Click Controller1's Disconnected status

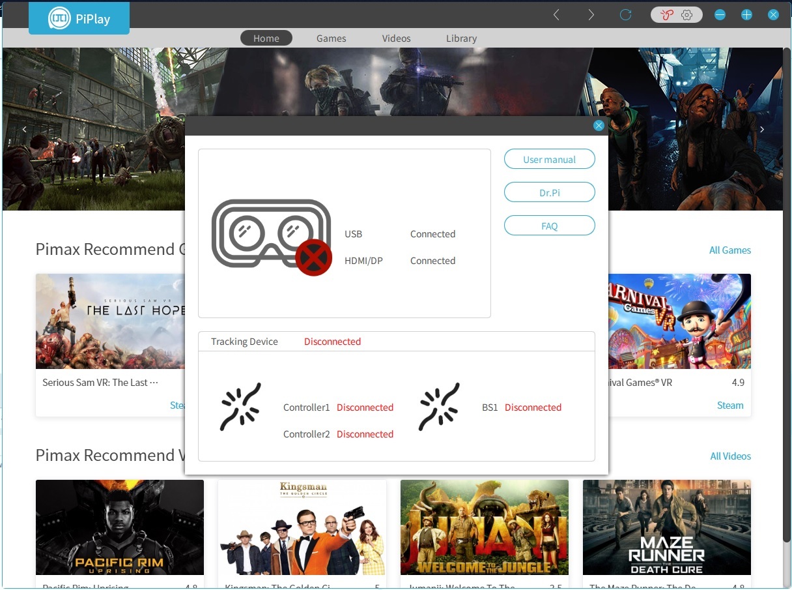coord(365,407)
